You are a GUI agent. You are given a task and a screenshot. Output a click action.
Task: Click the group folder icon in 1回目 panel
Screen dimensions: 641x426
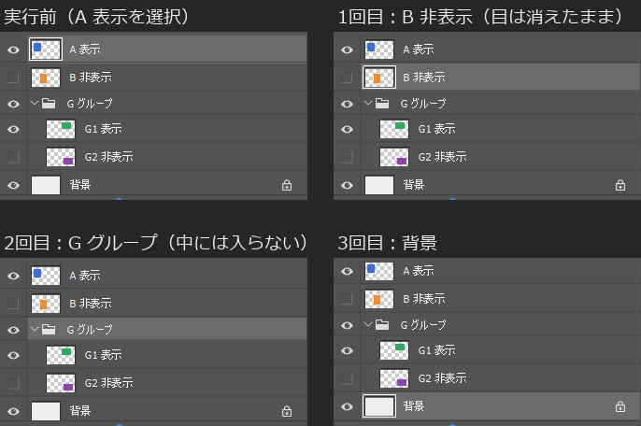382,104
